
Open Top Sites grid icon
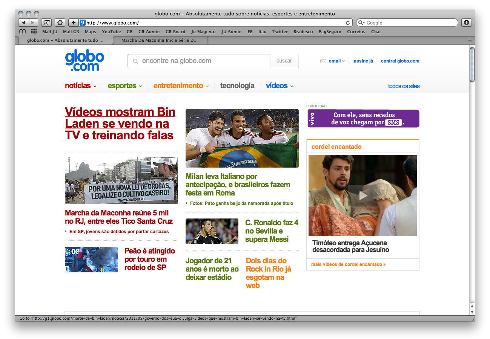point(34,32)
